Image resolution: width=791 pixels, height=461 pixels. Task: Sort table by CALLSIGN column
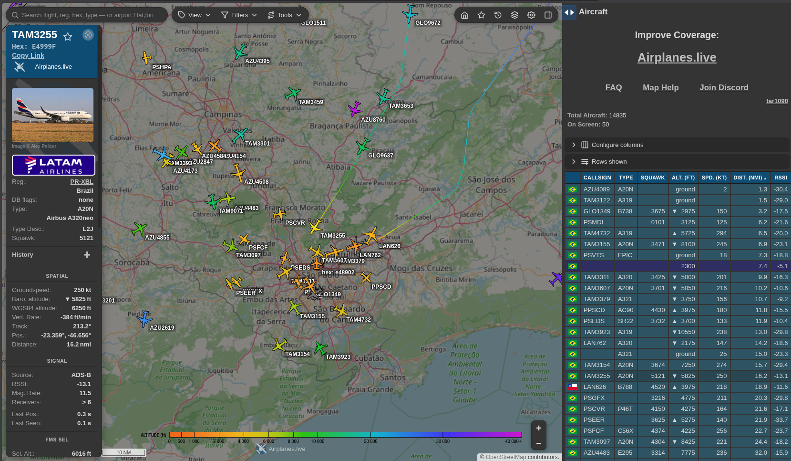click(x=597, y=178)
